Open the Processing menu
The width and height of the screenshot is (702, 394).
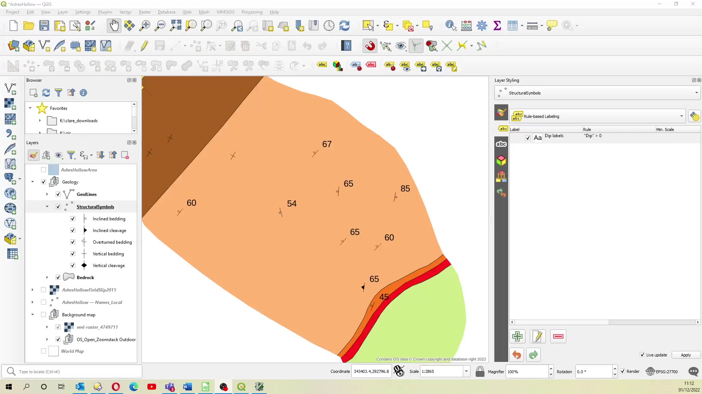click(x=252, y=12)
